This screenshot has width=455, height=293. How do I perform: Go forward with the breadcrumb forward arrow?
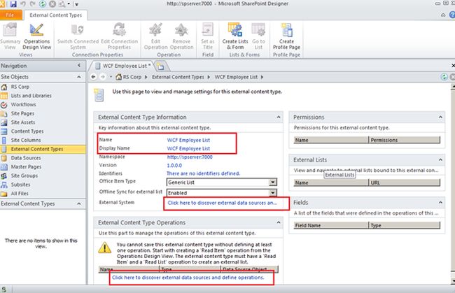click(x=103, y=77)
